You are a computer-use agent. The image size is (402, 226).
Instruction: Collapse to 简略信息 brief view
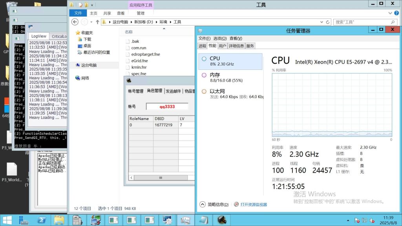(214, 204)
